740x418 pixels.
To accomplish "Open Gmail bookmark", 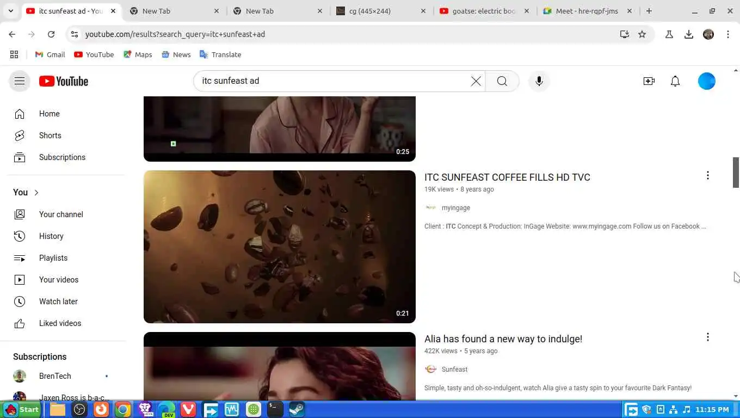I will pos(50,54).
